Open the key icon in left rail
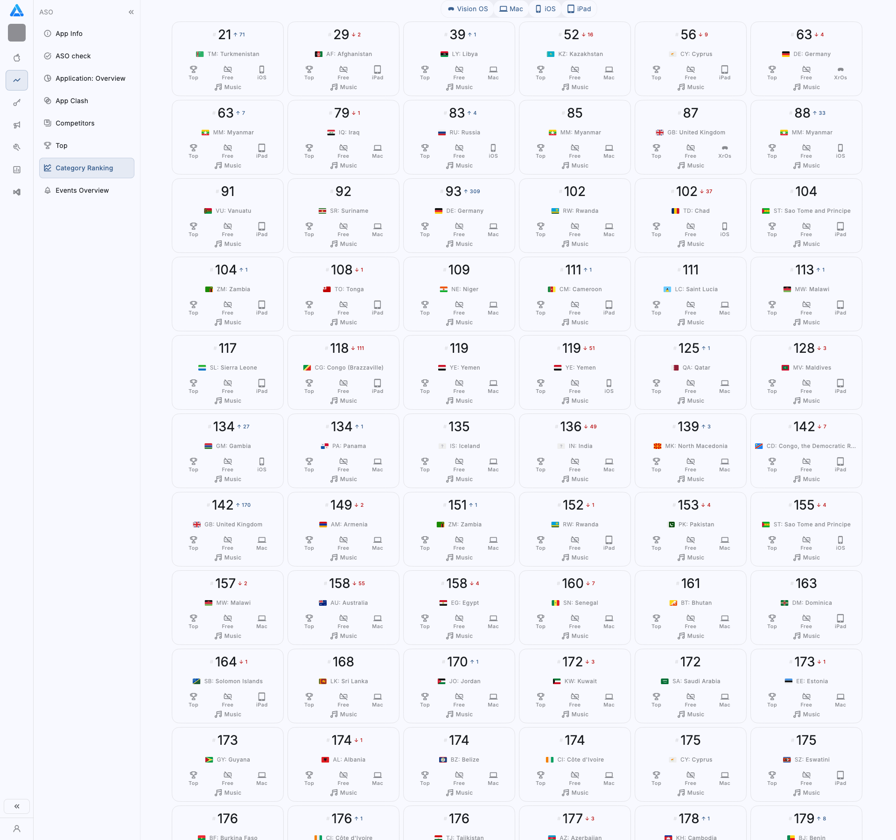The height and width of the screenshot is (840, 896). 17,103
